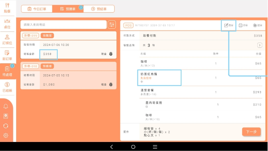Viewport: 268px width, 151px height.
Task: Switch to 今日訂單 tab
Action: 37,9
